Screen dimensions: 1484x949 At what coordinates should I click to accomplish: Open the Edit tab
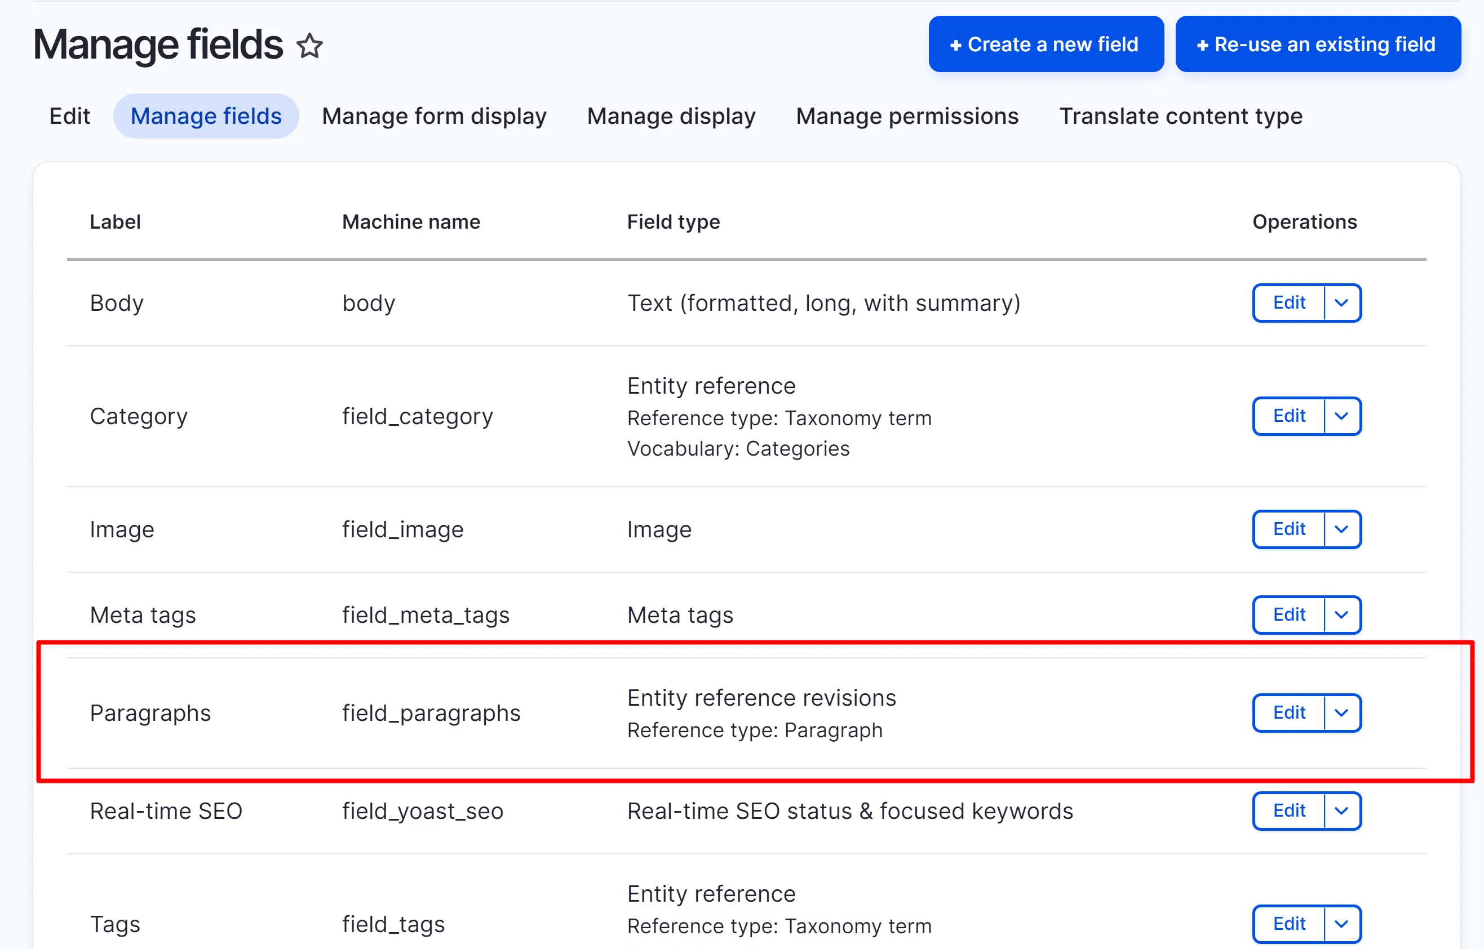click(x=70, y=116)
